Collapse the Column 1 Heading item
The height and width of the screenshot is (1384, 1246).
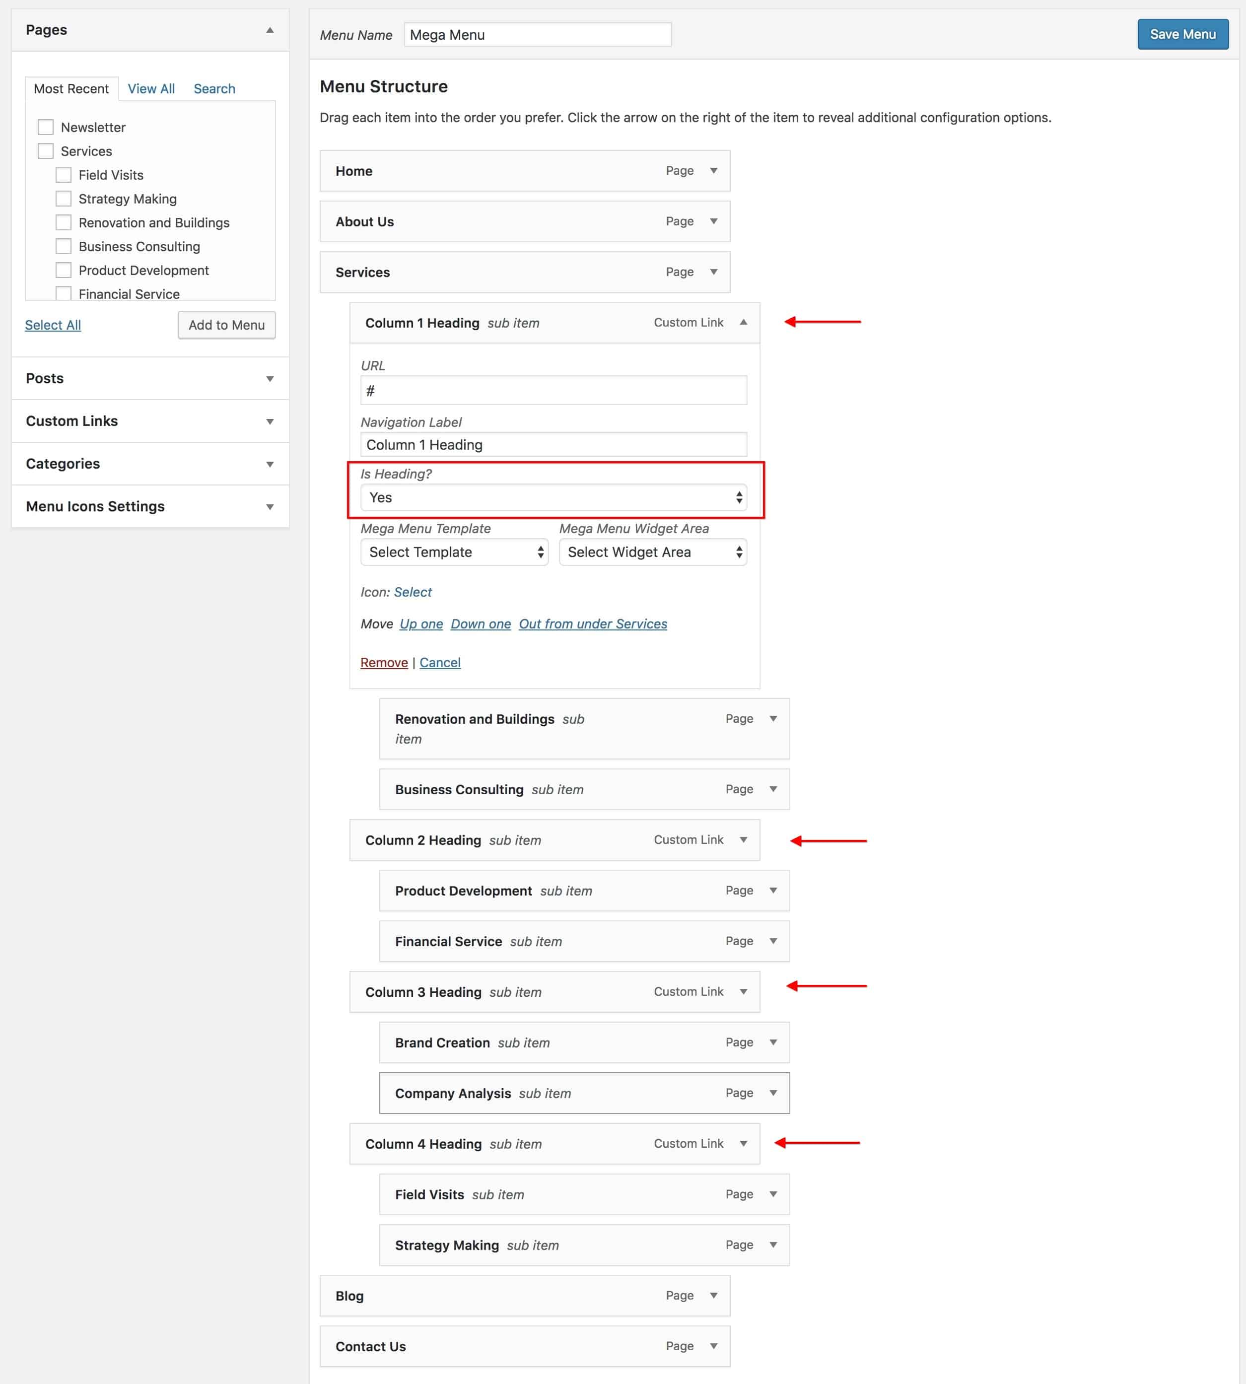click(744, 322)
